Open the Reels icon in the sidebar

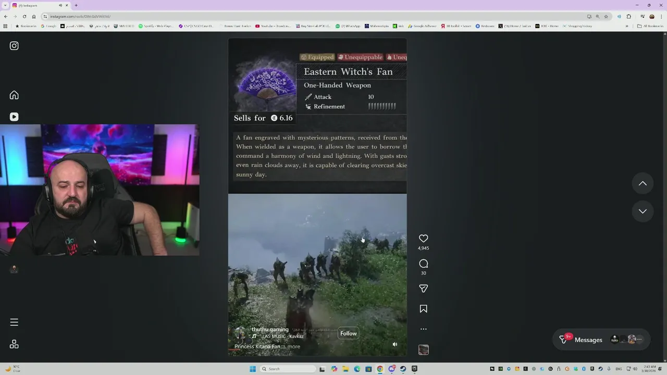[14, 117]
